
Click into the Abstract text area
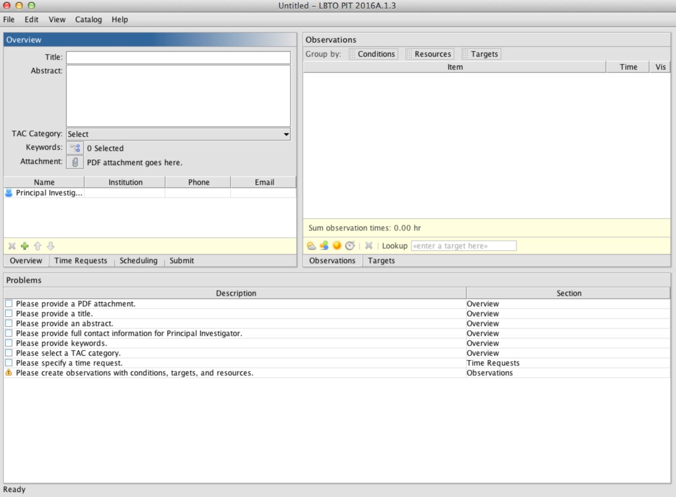pyautogui.click(x=178, y=96)
